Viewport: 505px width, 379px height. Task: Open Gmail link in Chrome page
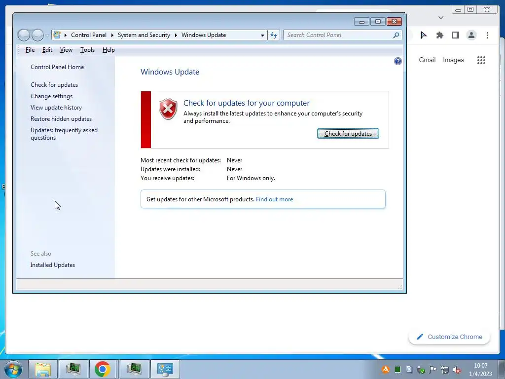tap(427, 60)
